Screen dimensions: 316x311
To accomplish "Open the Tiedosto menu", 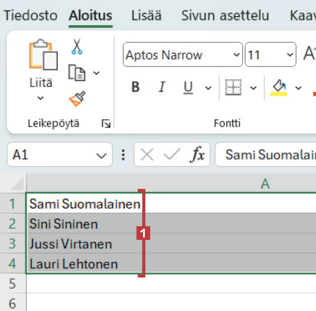I will 31,16.
